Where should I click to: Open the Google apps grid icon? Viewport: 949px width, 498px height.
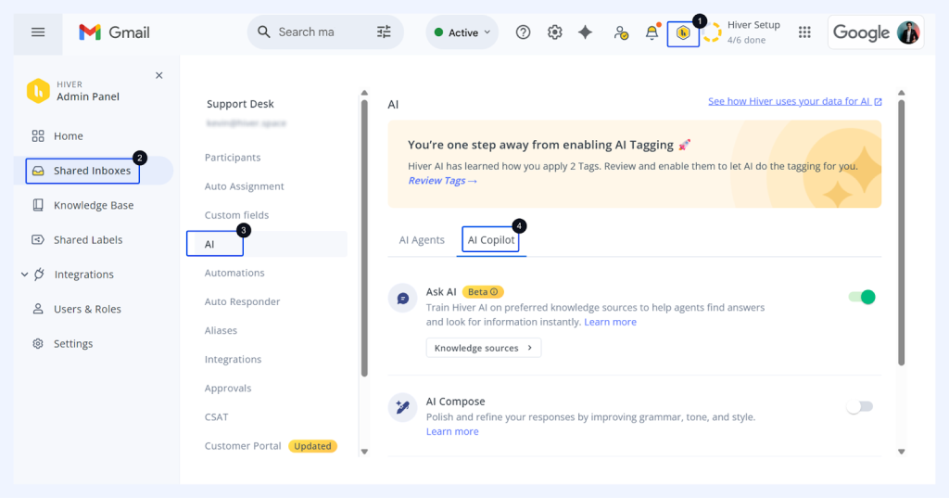pyautogui.click(x=804, y=32)
